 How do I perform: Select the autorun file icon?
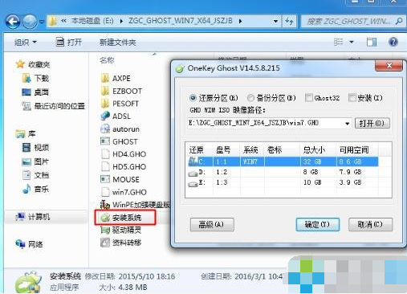point(105,129)
